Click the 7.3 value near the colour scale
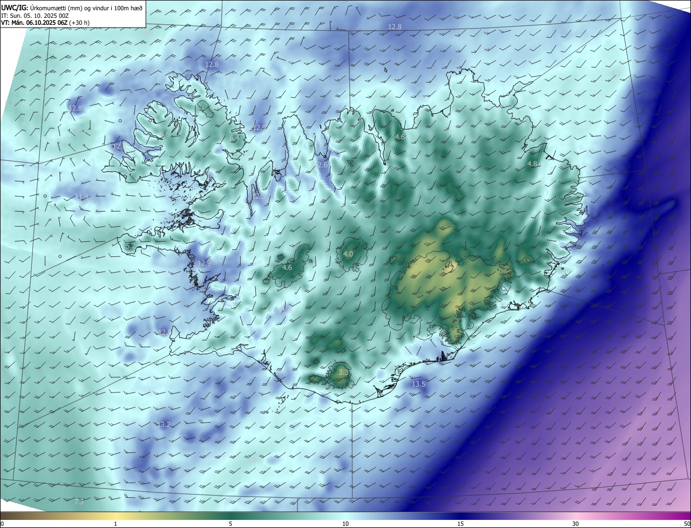Screen dimensions: 691x528 click(x=79, y=502)
